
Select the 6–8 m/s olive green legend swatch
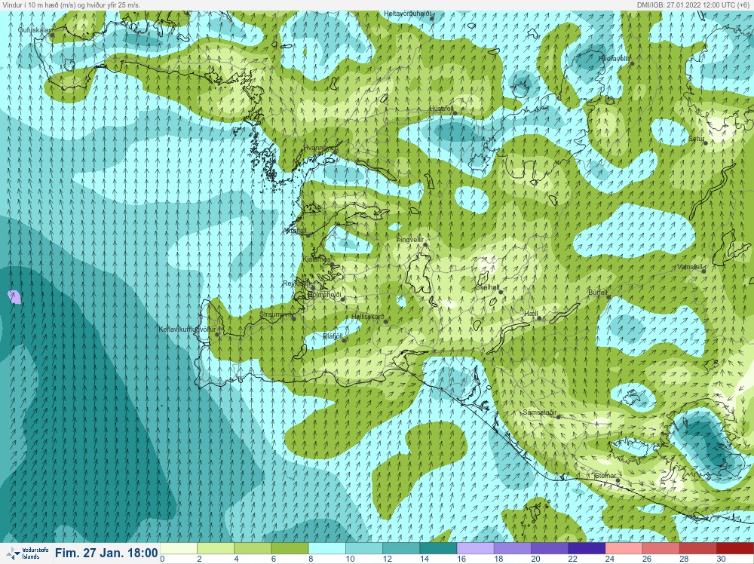pyautogui.click(x=290, y=549)
